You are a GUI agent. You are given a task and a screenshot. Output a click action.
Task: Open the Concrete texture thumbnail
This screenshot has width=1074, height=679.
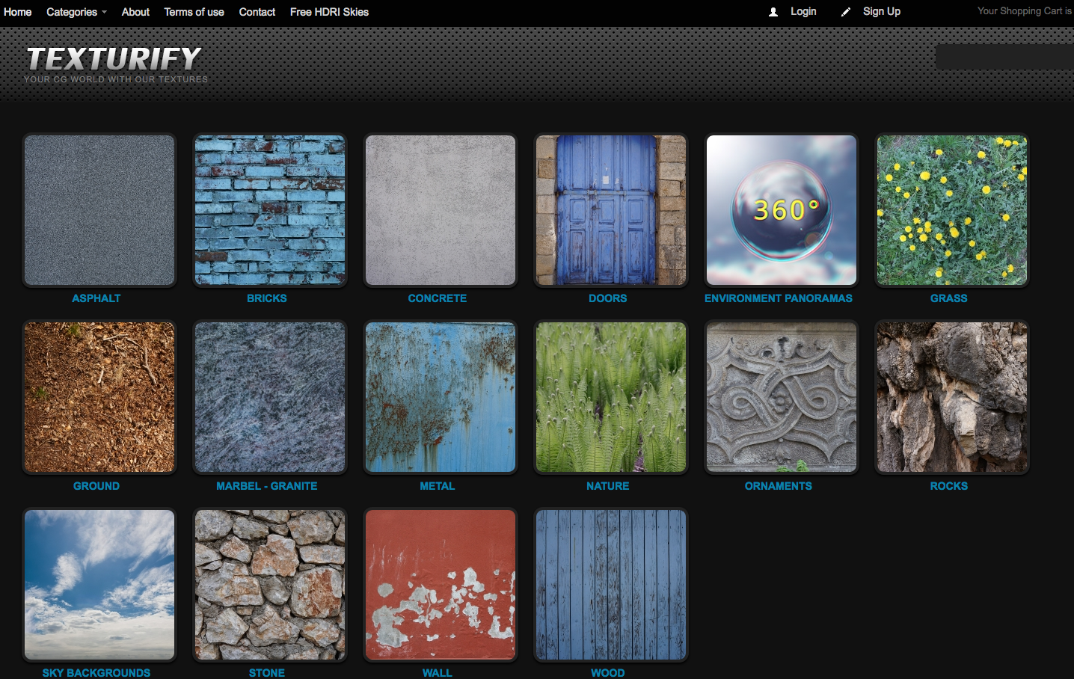pos(441,210)
